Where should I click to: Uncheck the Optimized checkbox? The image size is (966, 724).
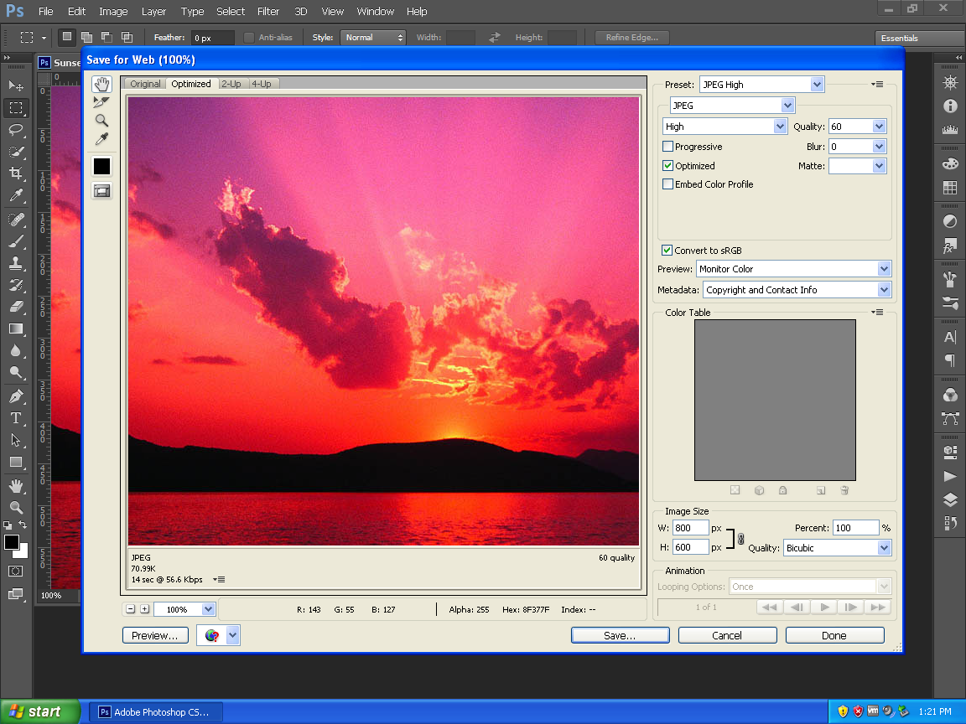(x=668, y=166)
